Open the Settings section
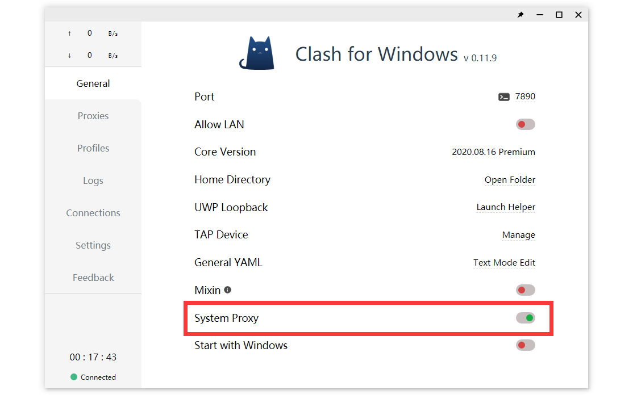The height and width of the screenshot is (399, 637). 93,245
